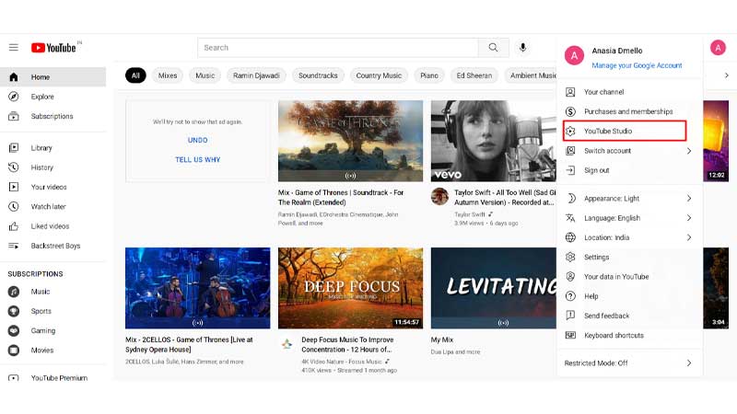737x414 pixels.
Task: Click the Send feedback exclamation icon
Action: coord(570,316)
